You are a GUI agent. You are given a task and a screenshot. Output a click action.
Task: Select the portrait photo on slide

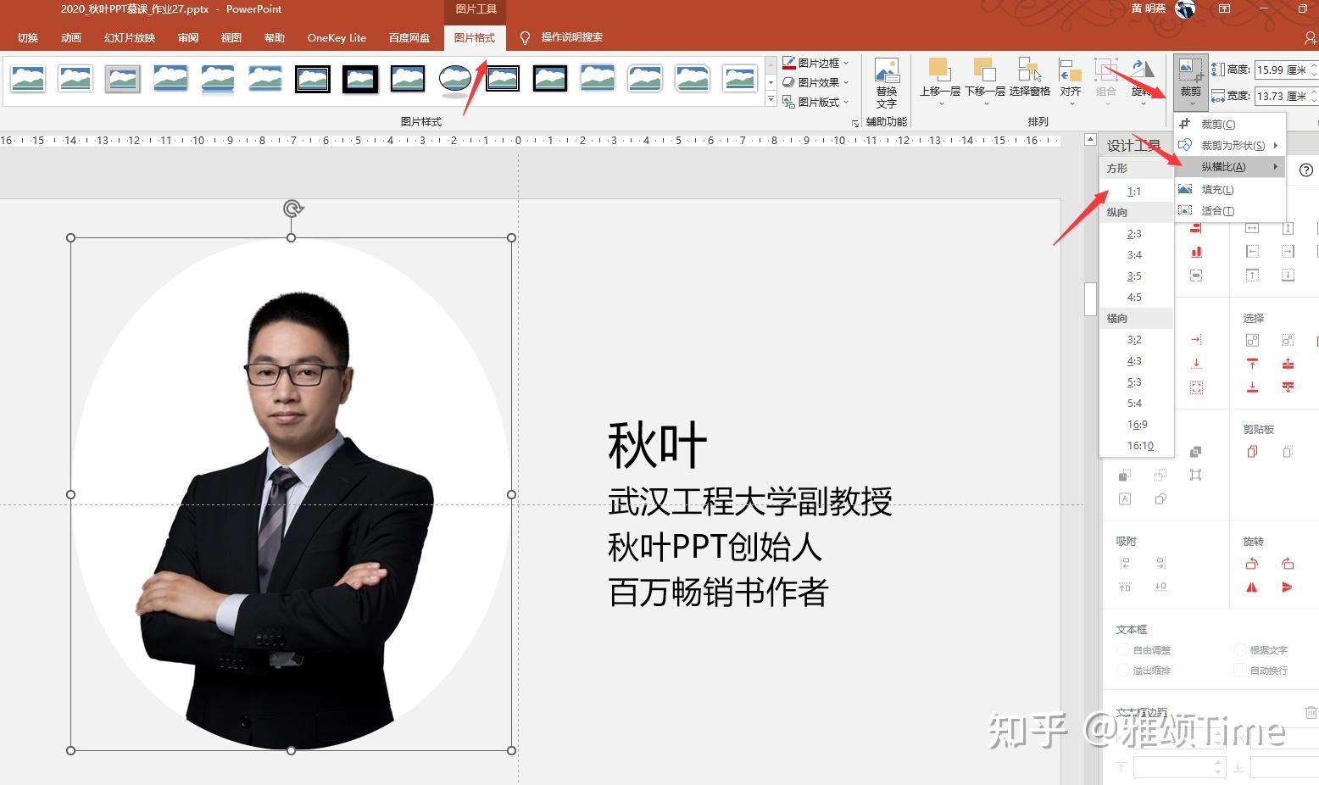coord(291,494)
